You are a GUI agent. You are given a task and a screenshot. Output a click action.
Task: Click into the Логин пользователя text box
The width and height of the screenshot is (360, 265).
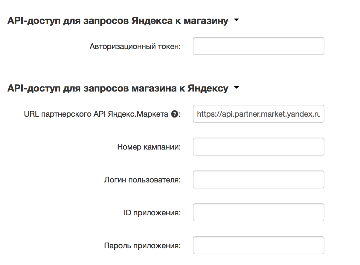(258, 179)
